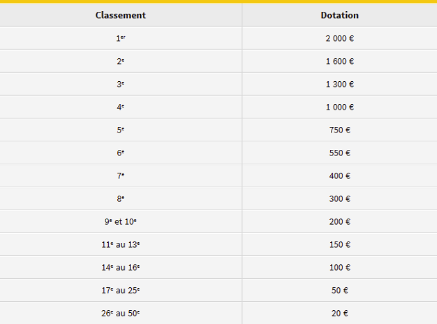Image resolution: width=437 pixels, height=324 pixels.
Task: Select the 6e ranking cell
Action: click(x=121, y=153)
